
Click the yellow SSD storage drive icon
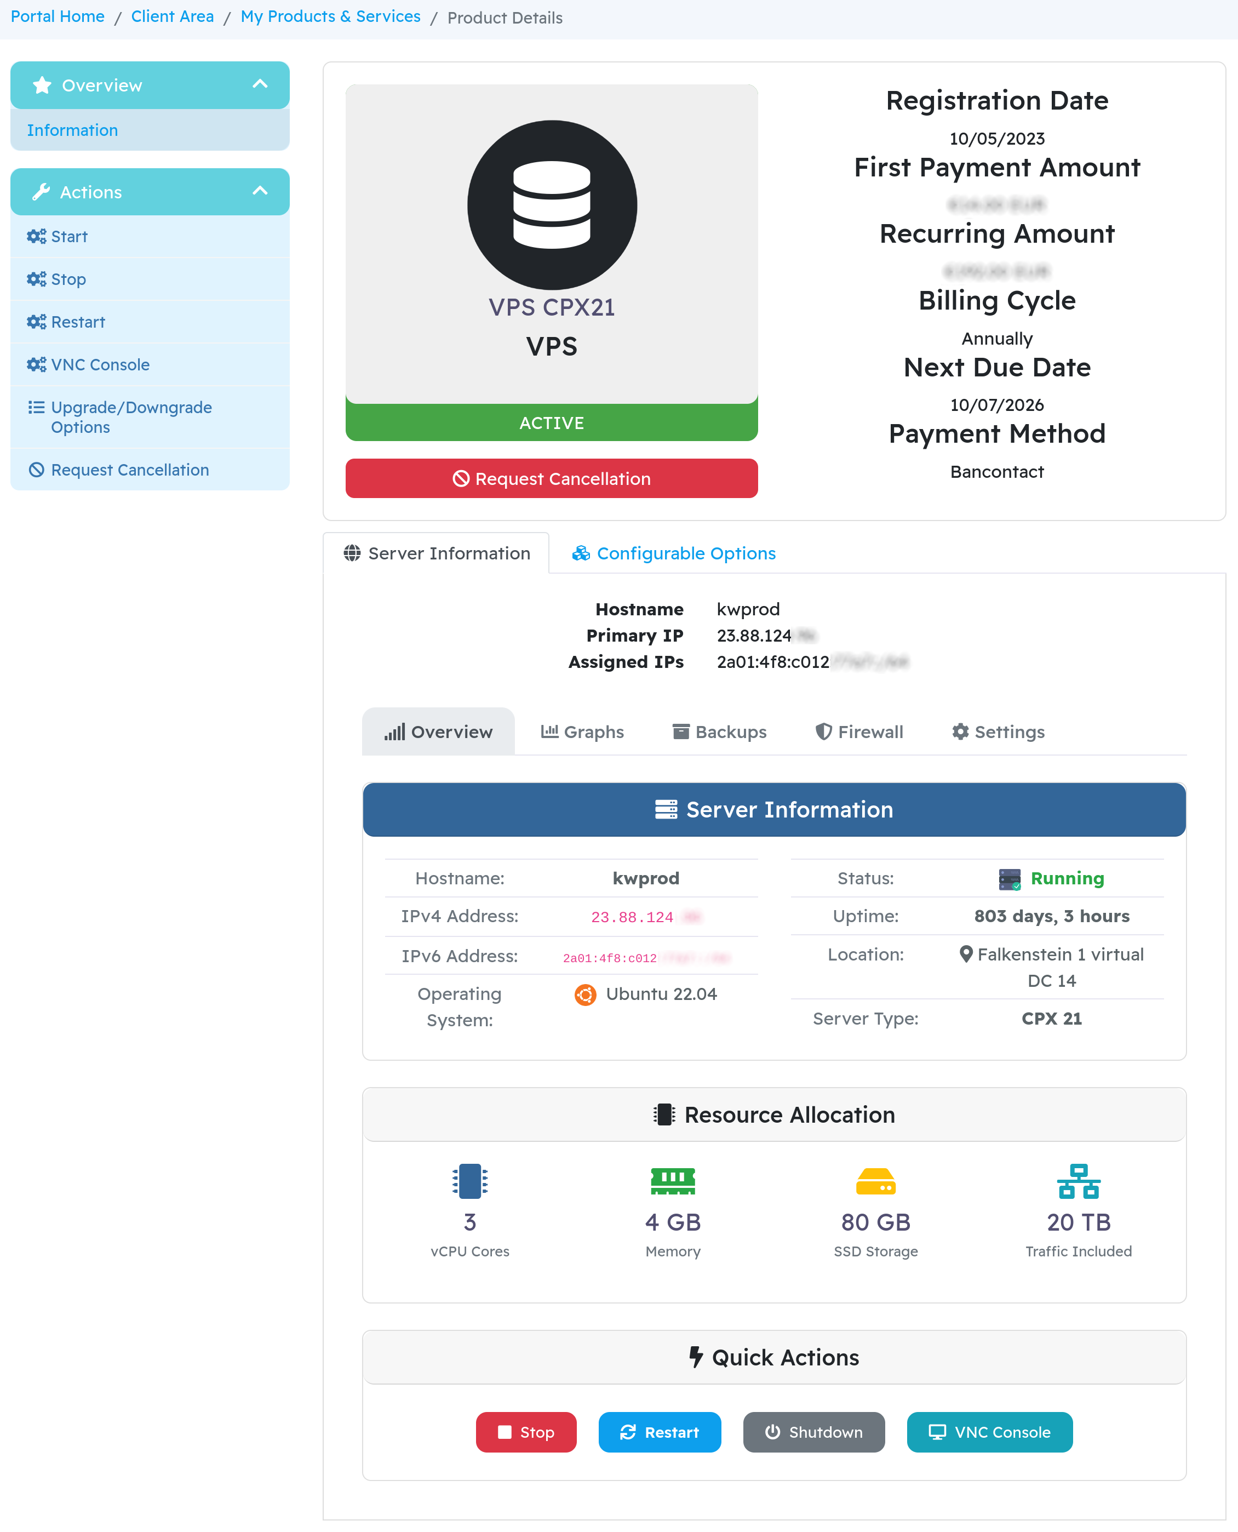click(x=876, y=1181)
